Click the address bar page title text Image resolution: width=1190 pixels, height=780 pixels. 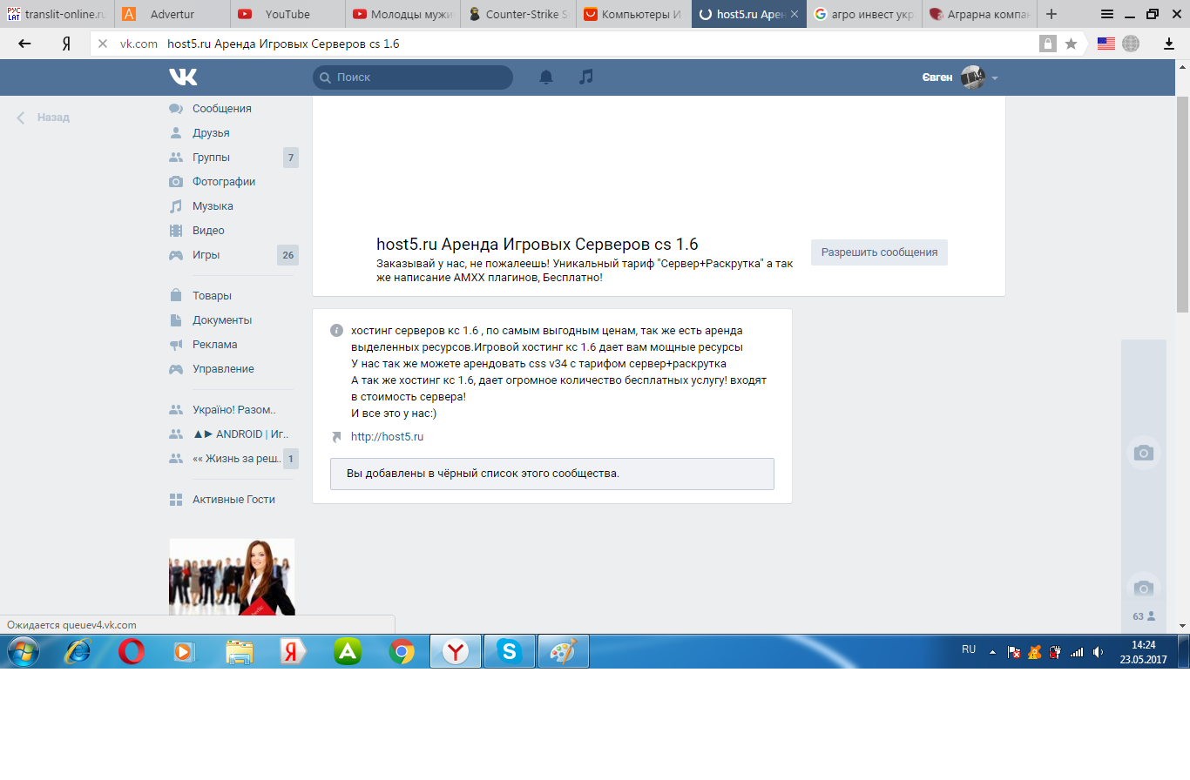coord(283,44)
